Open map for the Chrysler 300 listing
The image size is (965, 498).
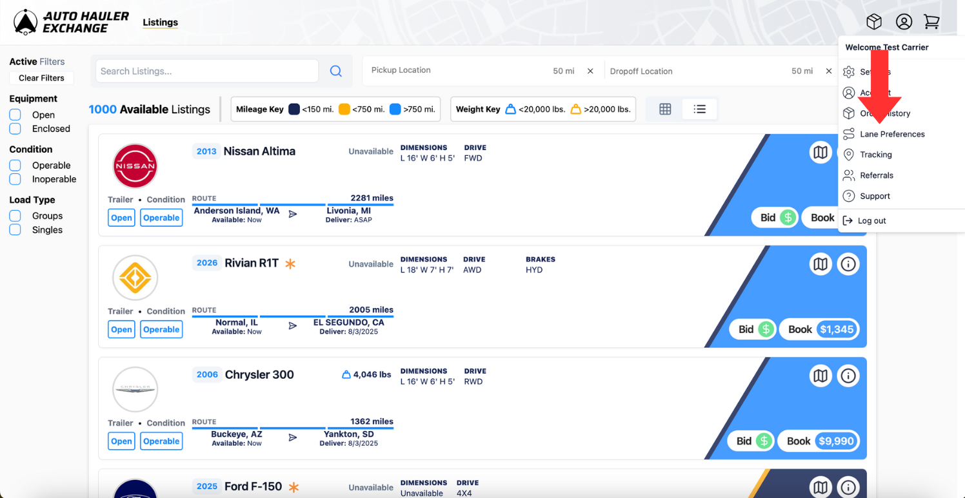pos(821,376)
